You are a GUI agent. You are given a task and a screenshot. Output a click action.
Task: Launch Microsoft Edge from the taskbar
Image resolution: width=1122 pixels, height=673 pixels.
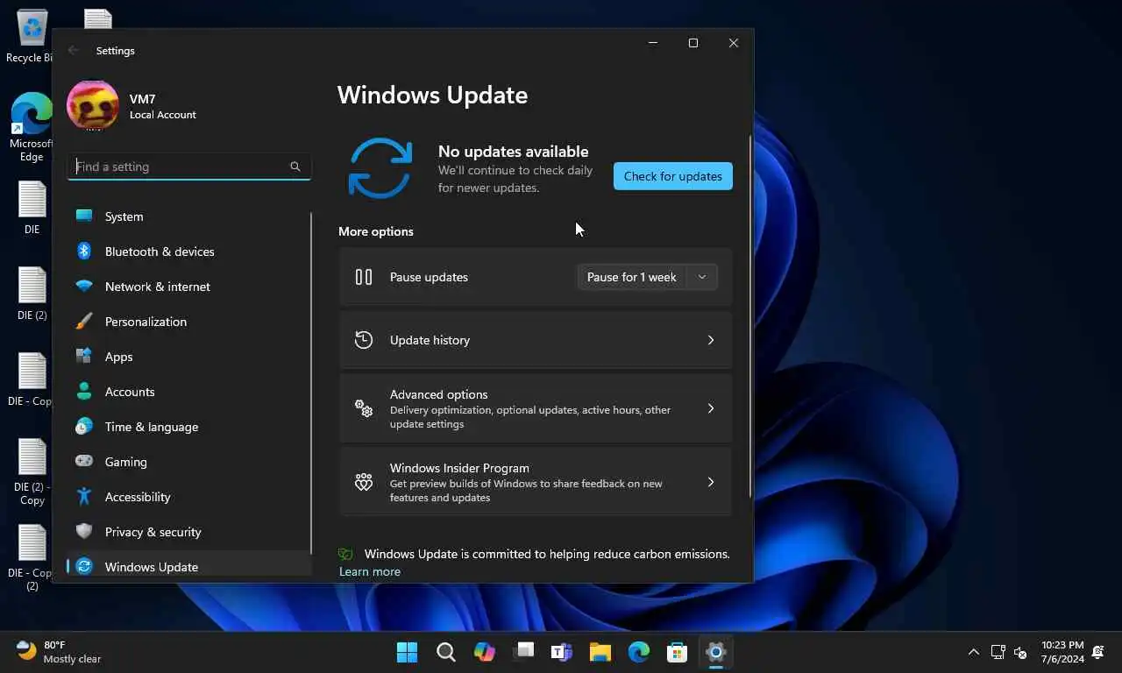pyautogui.click(x=638, y=652)
